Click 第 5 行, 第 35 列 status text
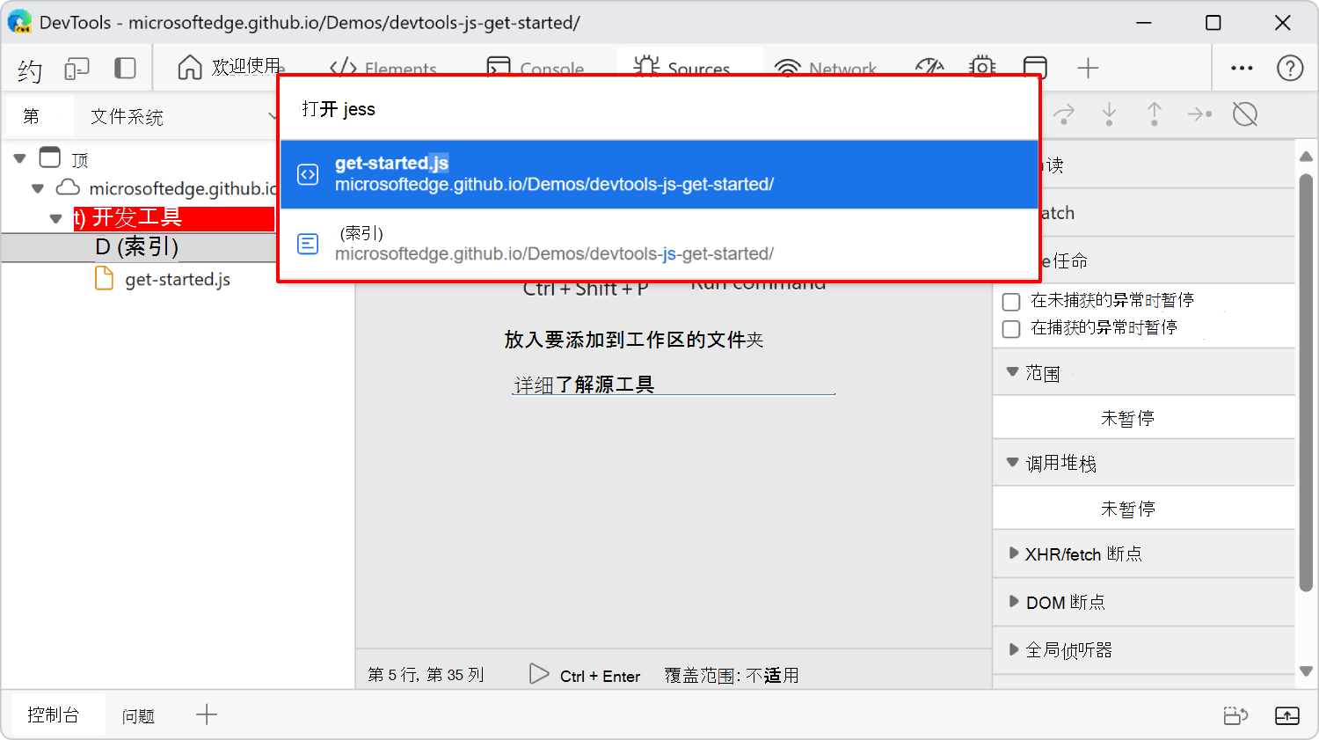 [426, 675]
